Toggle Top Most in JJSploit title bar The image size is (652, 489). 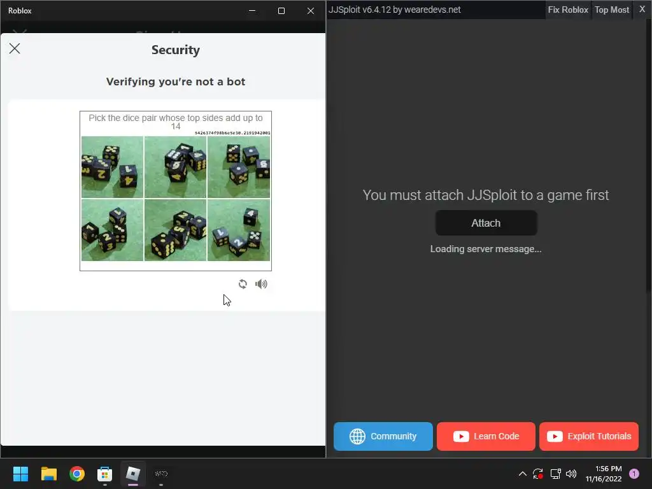[612, 10]
